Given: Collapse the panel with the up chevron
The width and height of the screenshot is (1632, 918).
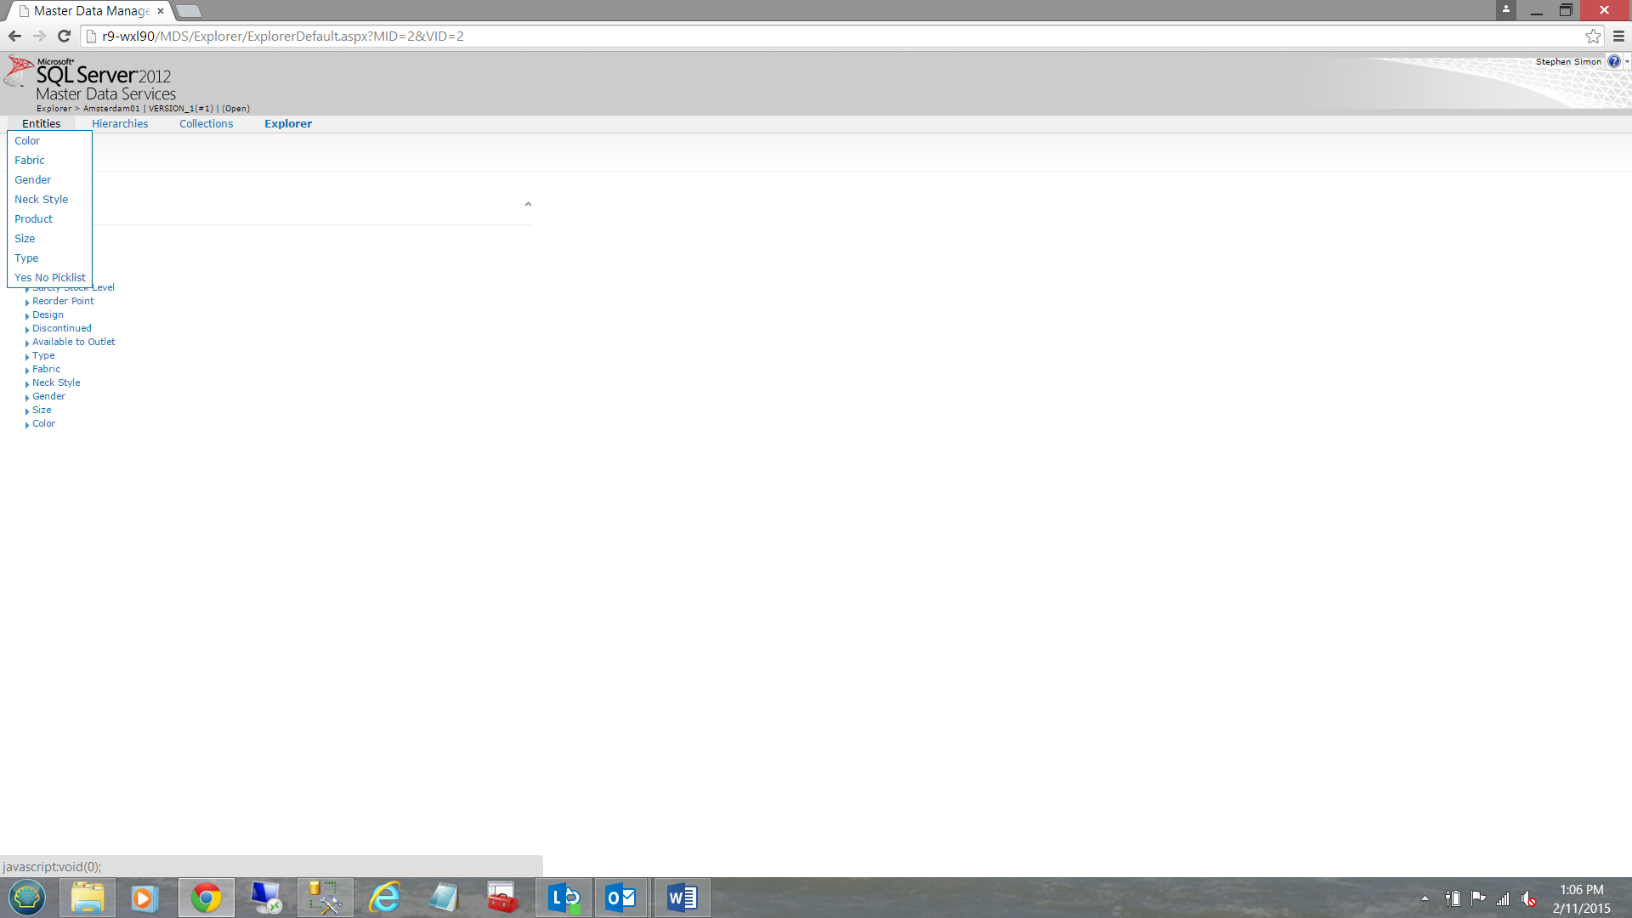Looking at the screenshot, I should coord(528,204).
